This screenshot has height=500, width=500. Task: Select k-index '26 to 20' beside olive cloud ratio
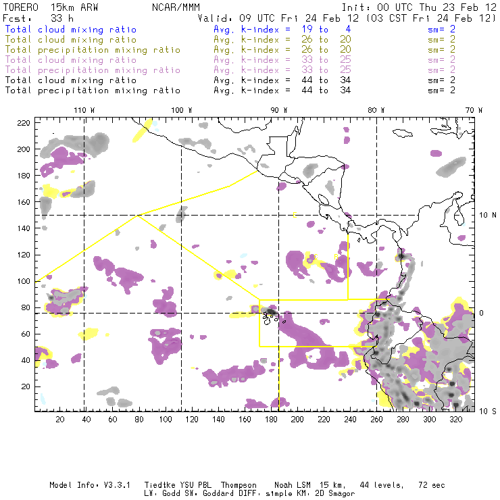326,40
